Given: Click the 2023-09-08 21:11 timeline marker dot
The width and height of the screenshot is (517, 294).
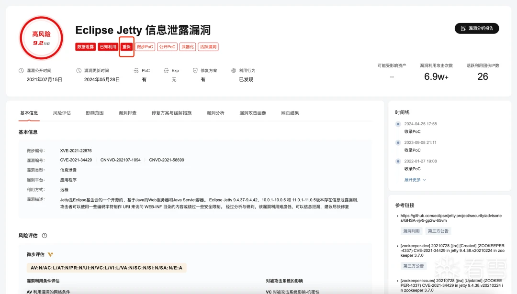Looking at the screenshot, I should (x=398, y=142).
